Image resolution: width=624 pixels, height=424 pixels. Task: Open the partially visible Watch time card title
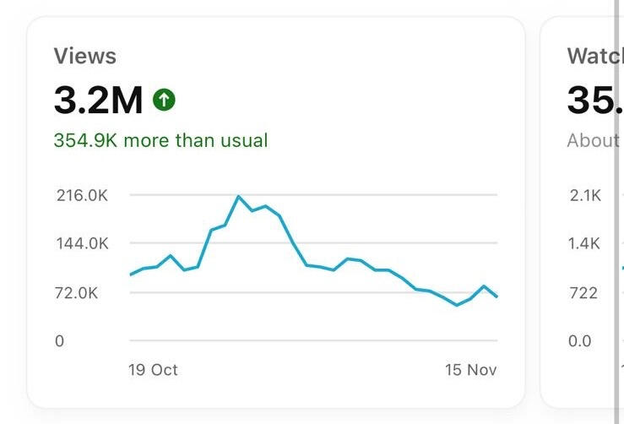(x=592, y=57)
